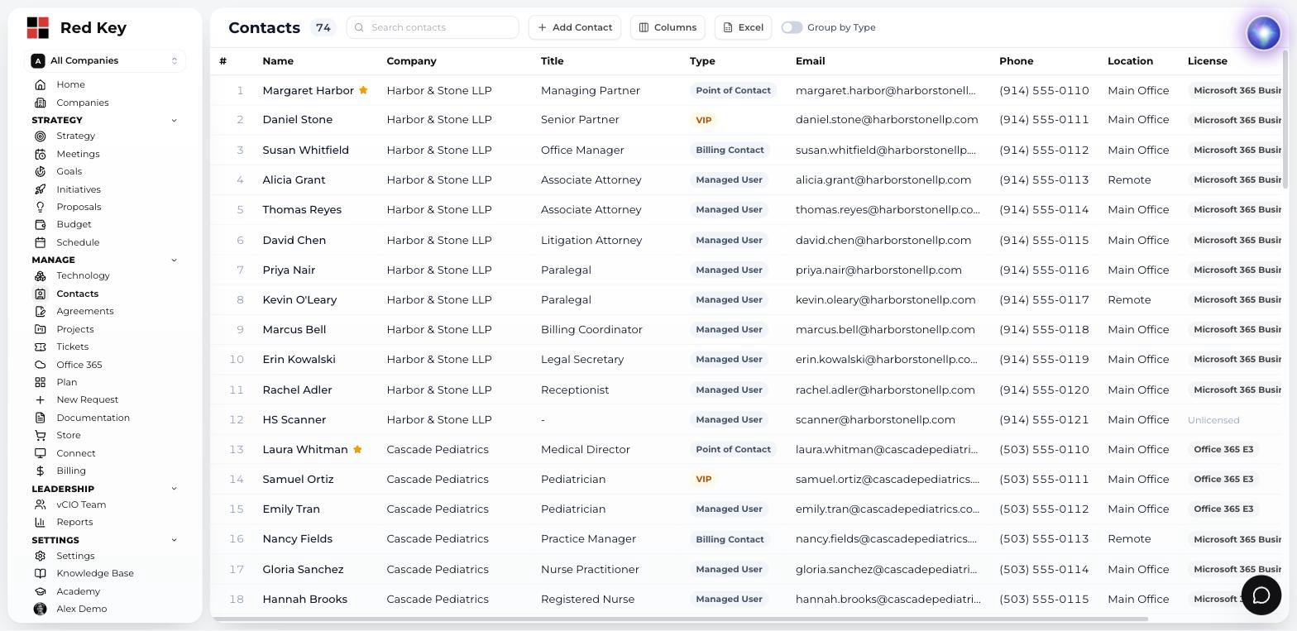1297x631 pixels.
Task: Click the Home icon in sidebar
Action: pyautogui.click(x=40, y=84)
